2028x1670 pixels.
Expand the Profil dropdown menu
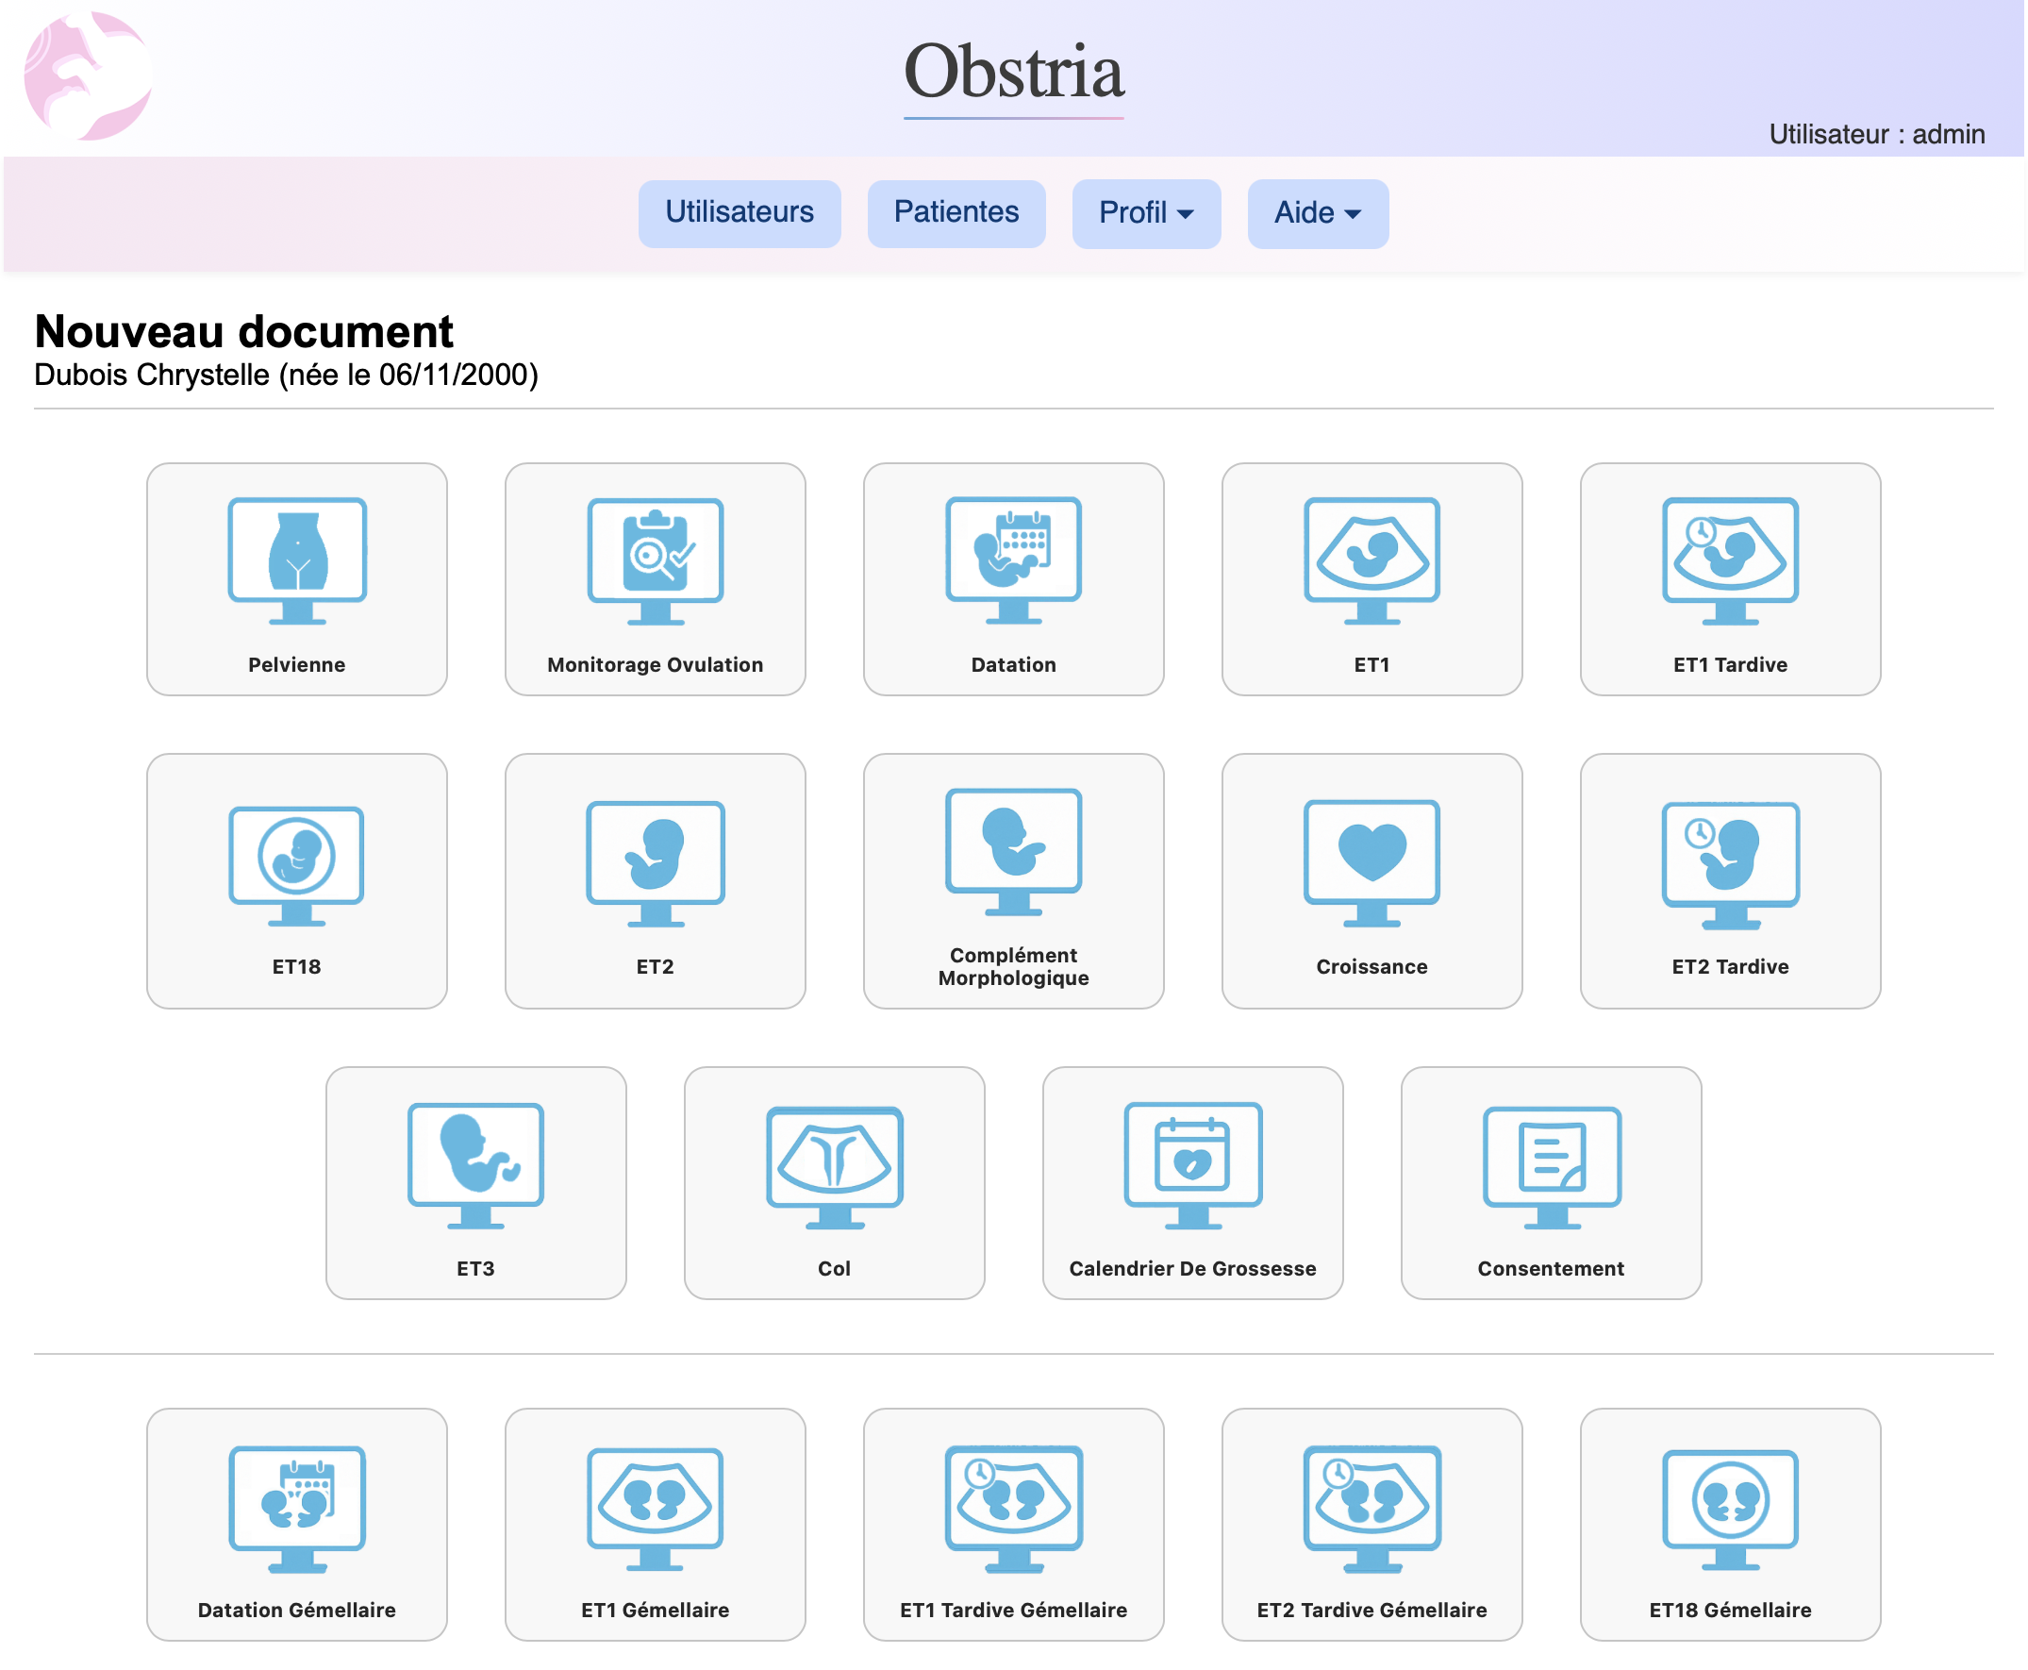pyautogui.click(x=1145, y=212)
